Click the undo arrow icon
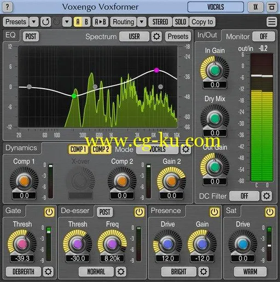This screenshot has width=280, height=282. coord(45,22)
